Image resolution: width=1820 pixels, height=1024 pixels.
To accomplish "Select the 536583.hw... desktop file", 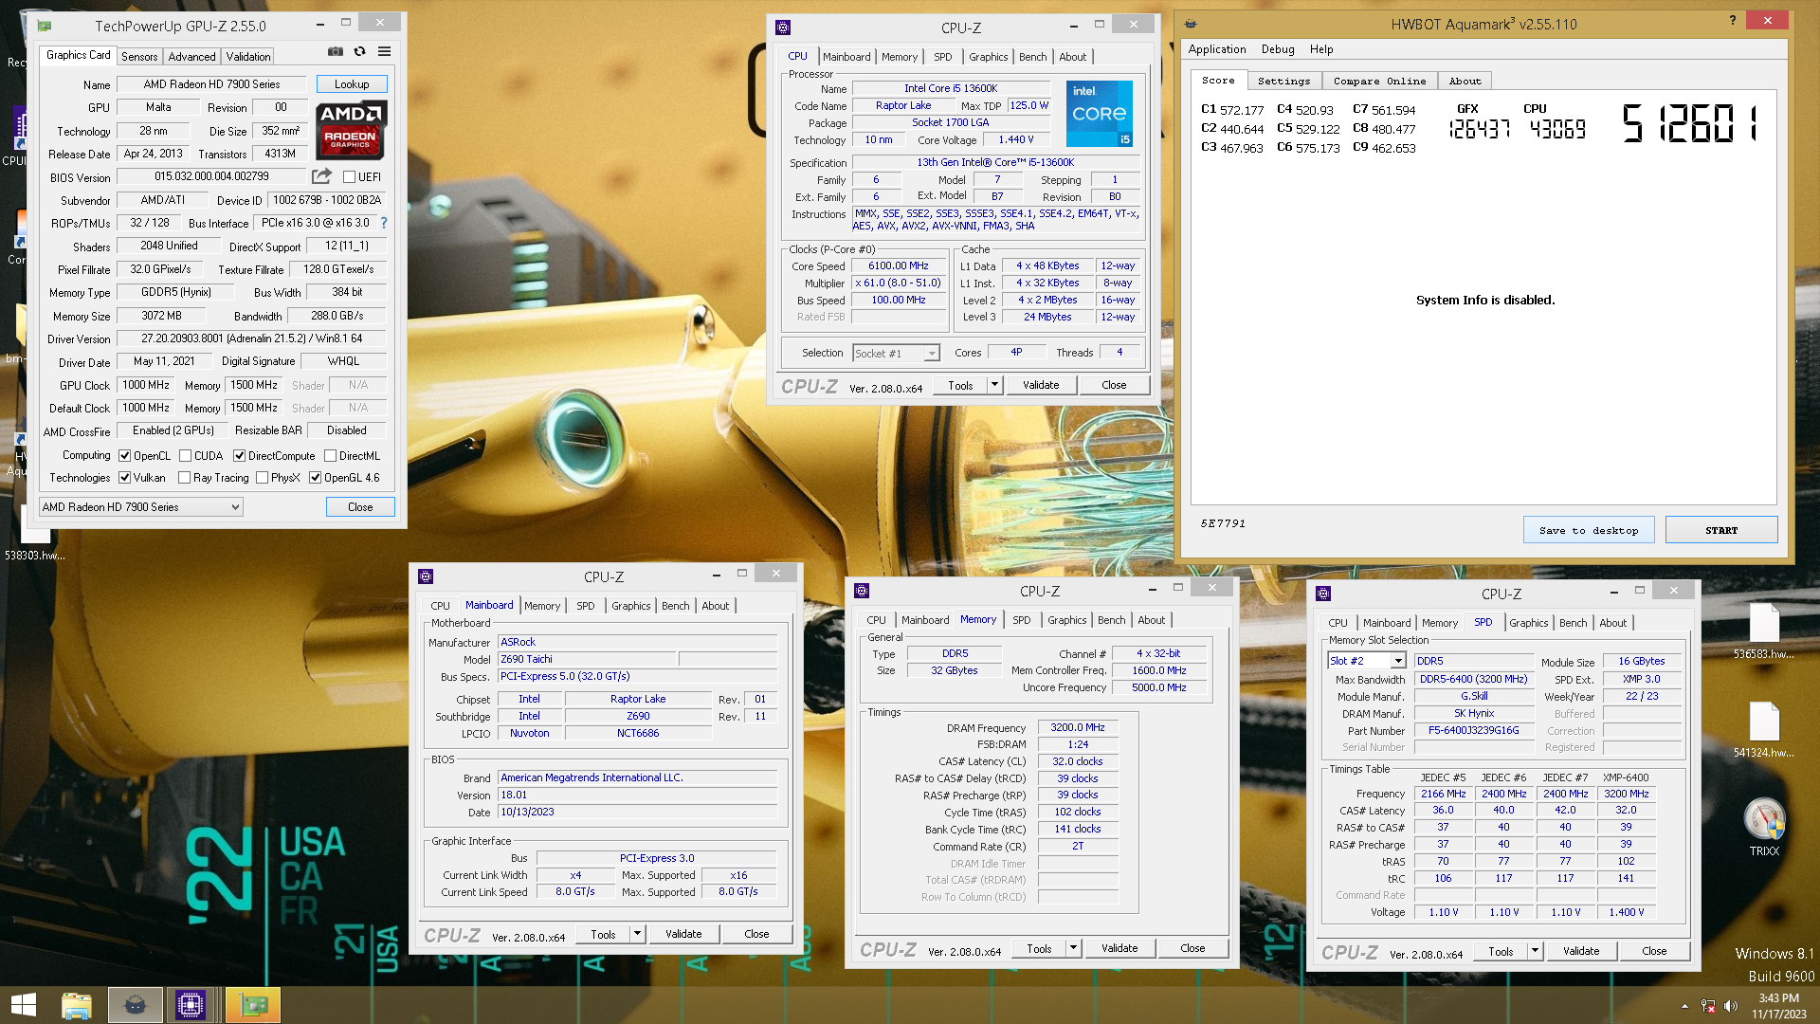I will (x=1764, y=632).
